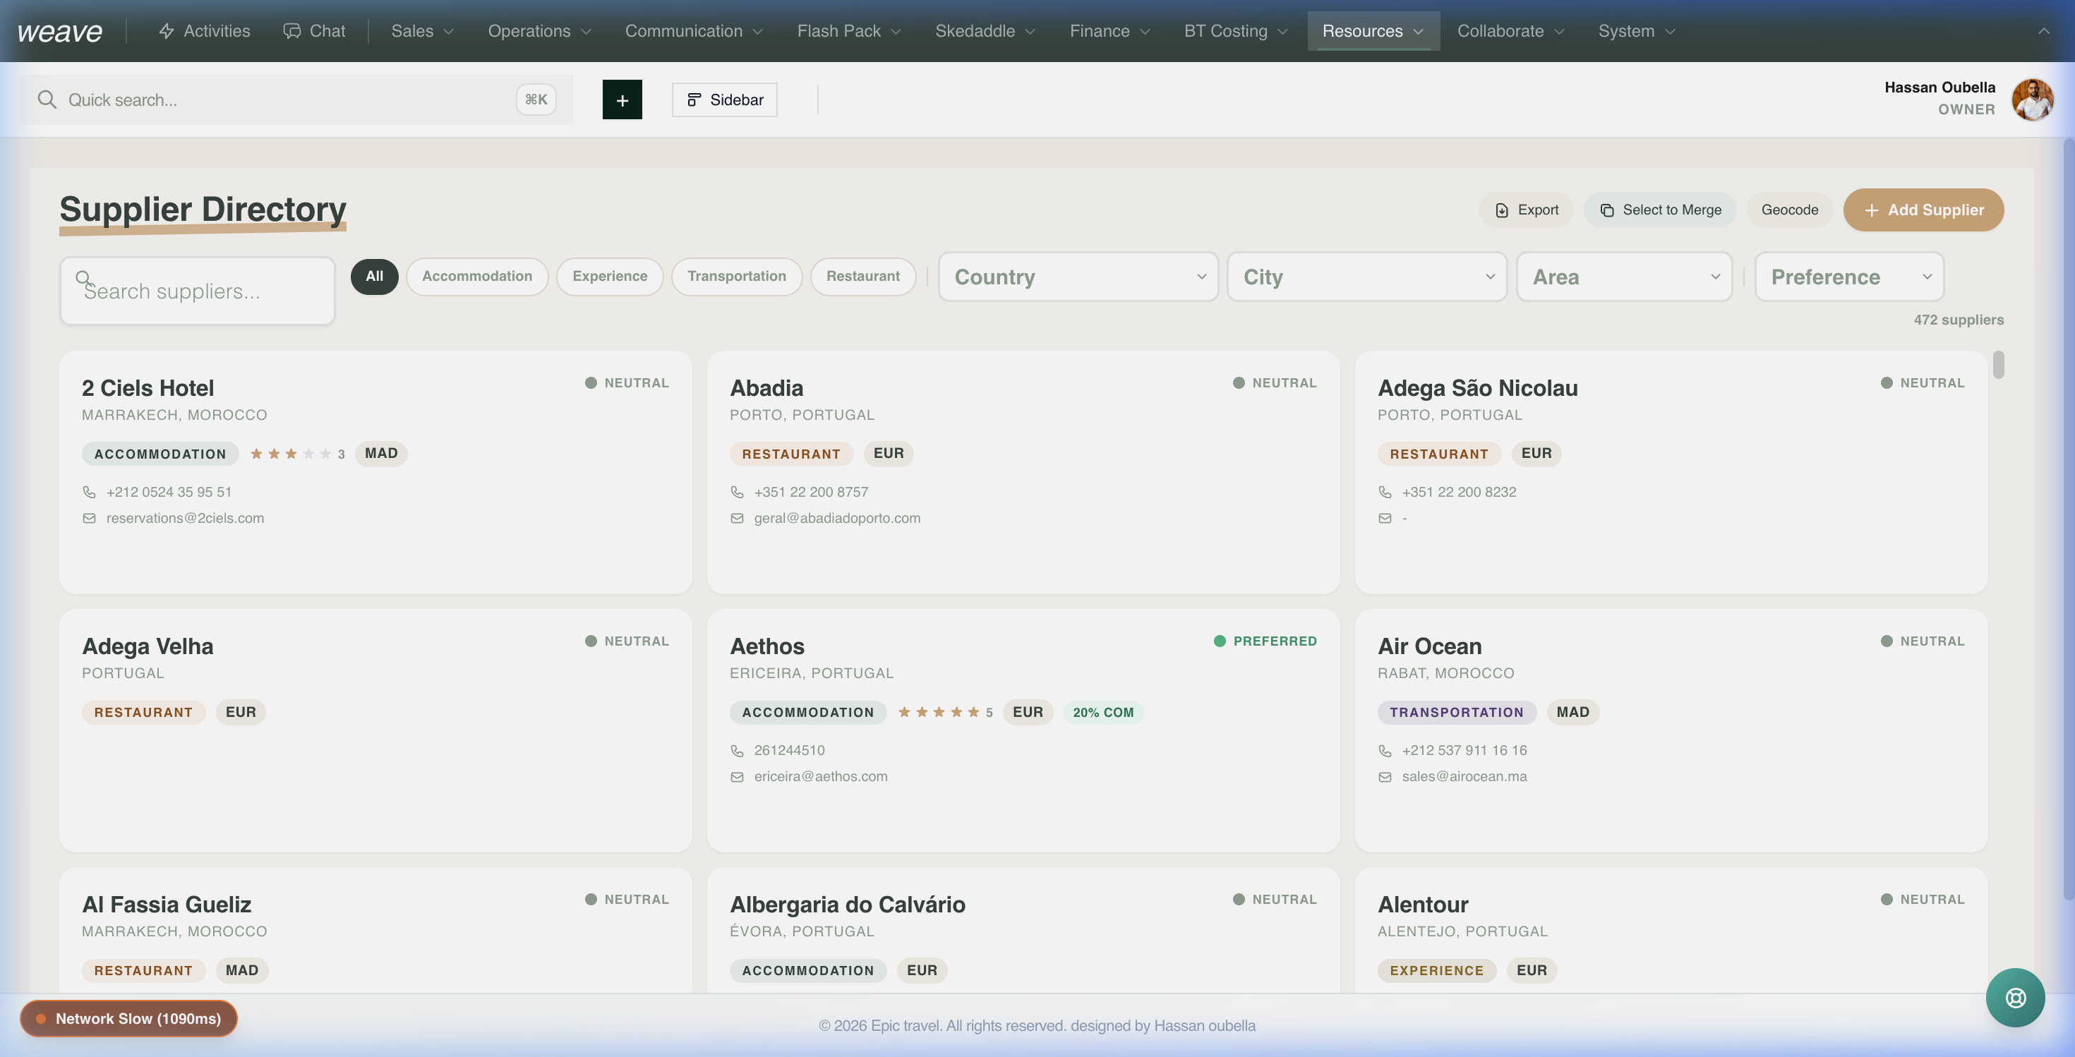This screenshot has width=2075, height=1057.
Task: Click the Network Slow status badge
Action: pyautogui.click(x=128, y=1018)
